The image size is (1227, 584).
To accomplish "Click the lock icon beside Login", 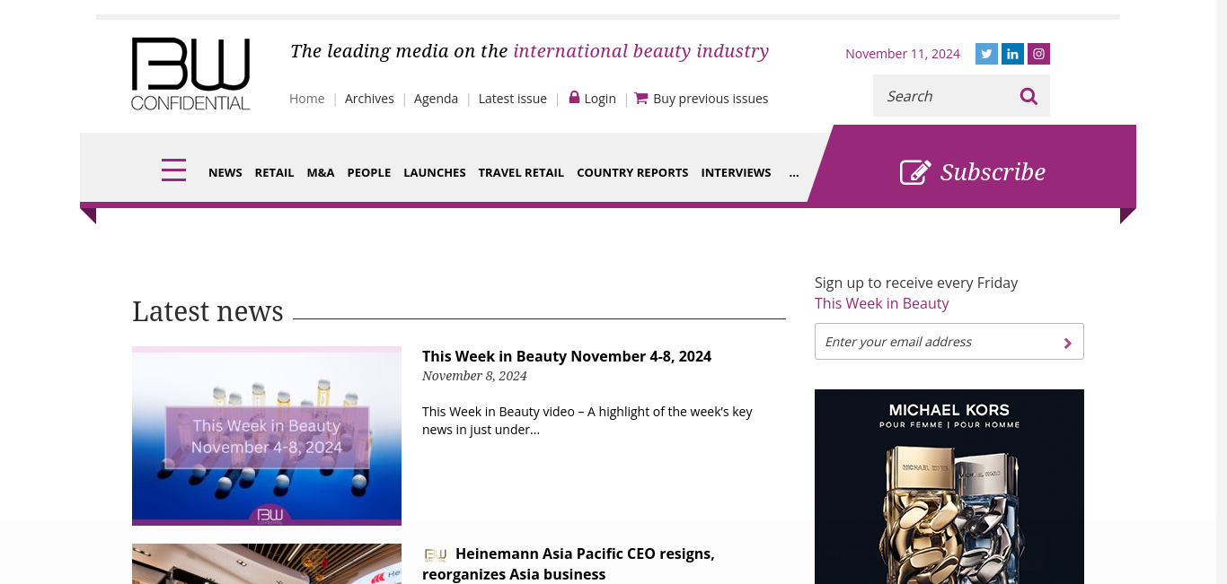I will coord(574,98).
